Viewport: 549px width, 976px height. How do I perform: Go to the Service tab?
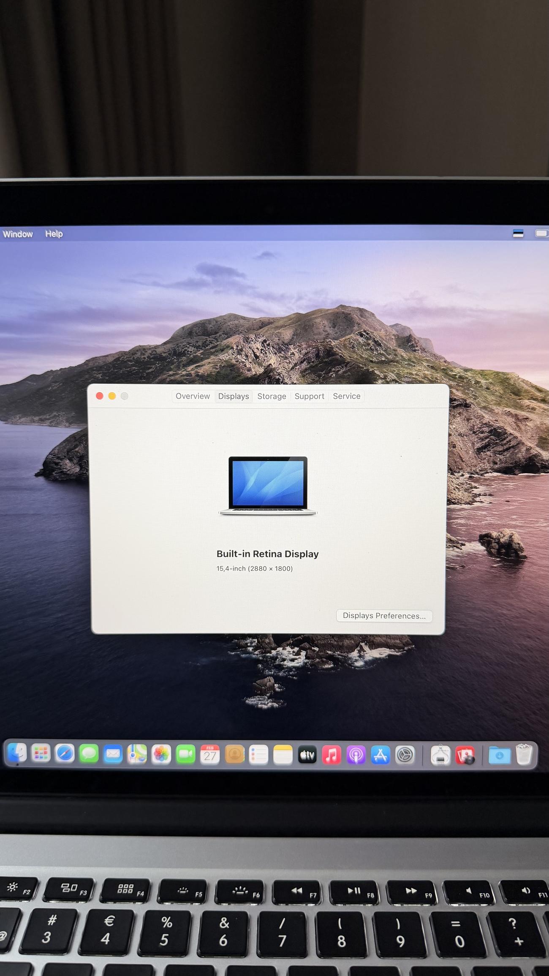(x=346, y=396)
